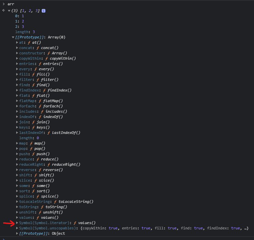The height and width of the screenshot is (240, 254).
Task: Expand the findIndex function entry
Action: pyautogui.click(x=17, y=90)
